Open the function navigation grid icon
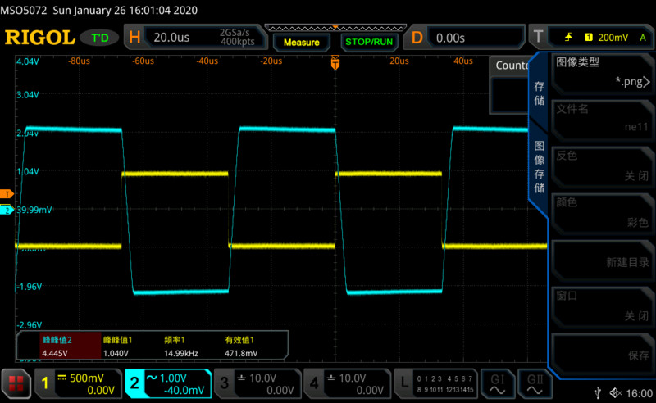Screen dimensions: 656x403 (x=16, y=383)
